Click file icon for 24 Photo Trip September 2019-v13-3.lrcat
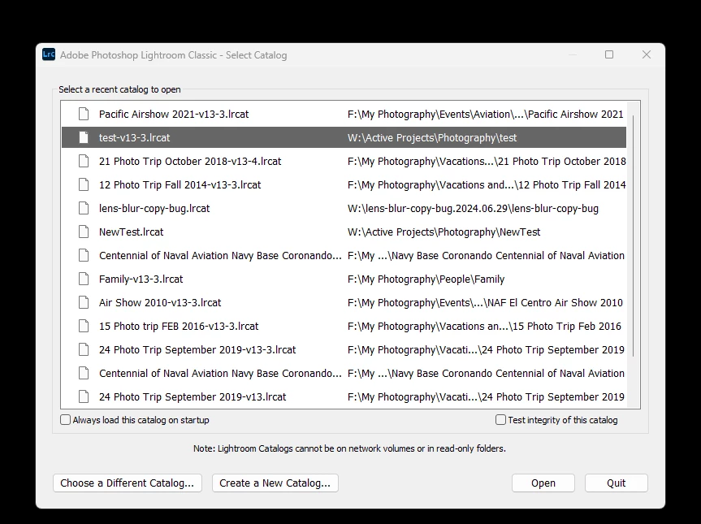Viewport: 701px width, 524px height. [84, 349]
